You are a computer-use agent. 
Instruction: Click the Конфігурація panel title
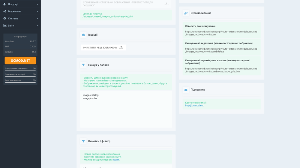pos(20,37)
